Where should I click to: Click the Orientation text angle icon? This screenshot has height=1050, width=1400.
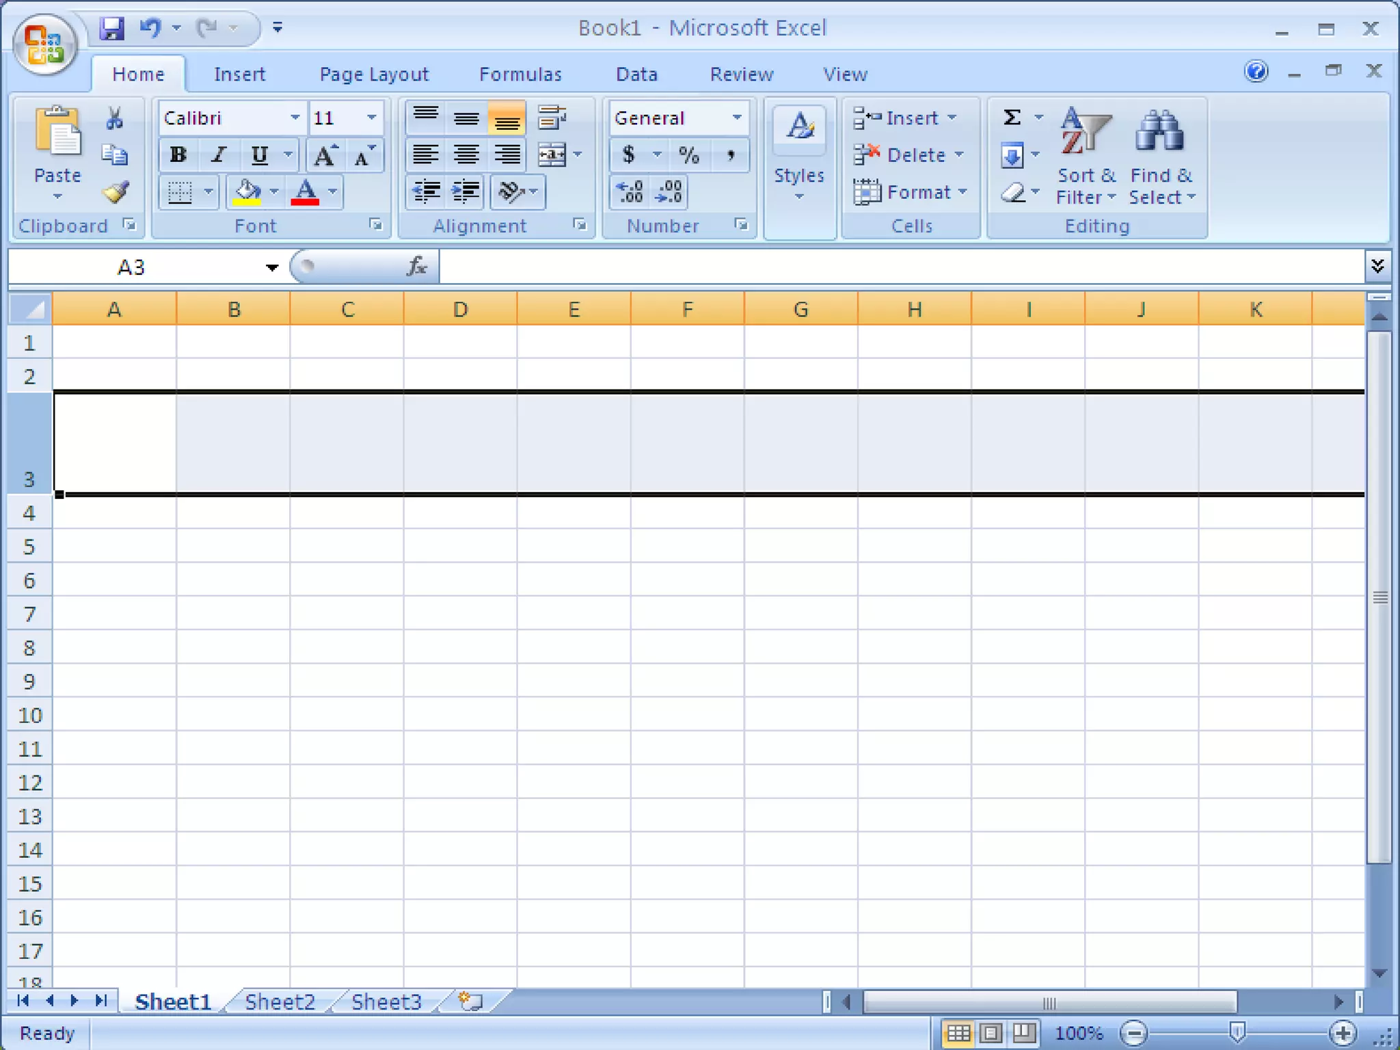tap(511, 192)
